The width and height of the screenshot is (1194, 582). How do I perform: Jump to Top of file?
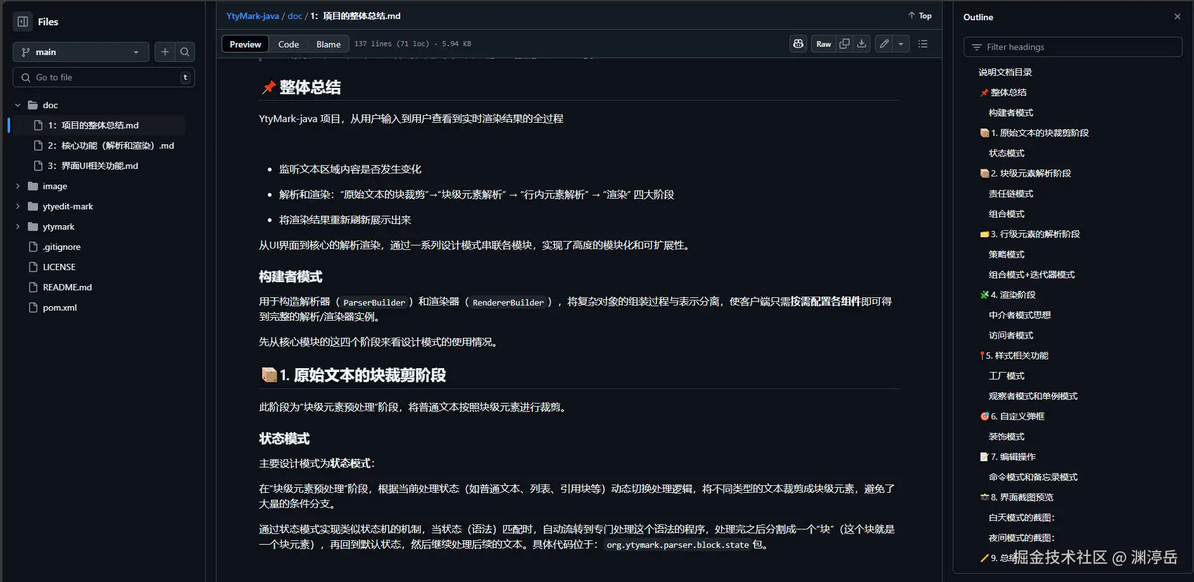(x=920, y=16)
